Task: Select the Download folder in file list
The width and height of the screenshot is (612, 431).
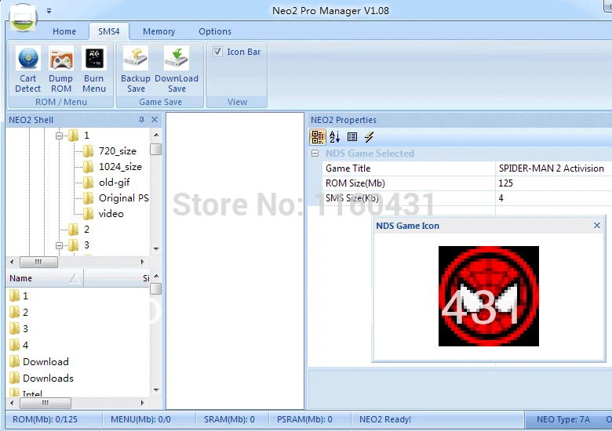Action: (x=46, y=361)
